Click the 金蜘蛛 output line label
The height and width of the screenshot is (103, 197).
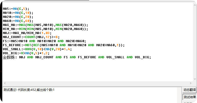click(x=9, y=57)
